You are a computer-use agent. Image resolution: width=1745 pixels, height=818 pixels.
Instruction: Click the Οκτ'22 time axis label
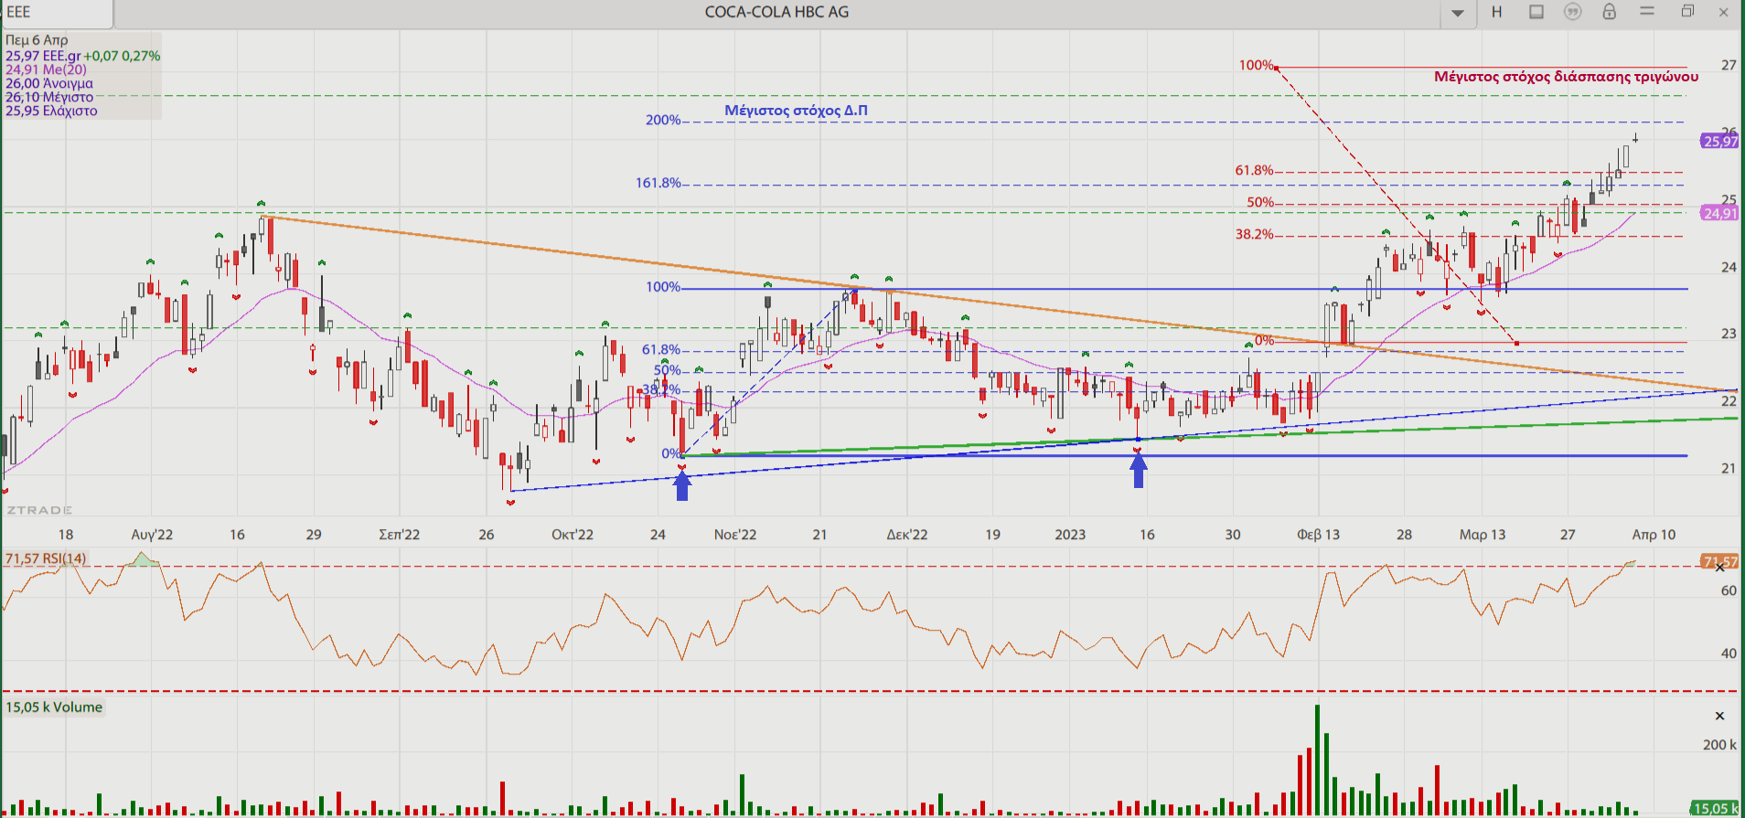click(573, 535)
